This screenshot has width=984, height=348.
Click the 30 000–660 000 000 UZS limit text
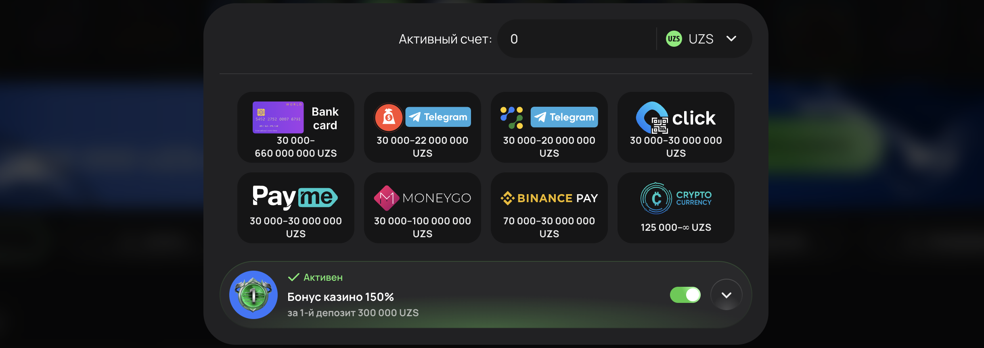295,147
